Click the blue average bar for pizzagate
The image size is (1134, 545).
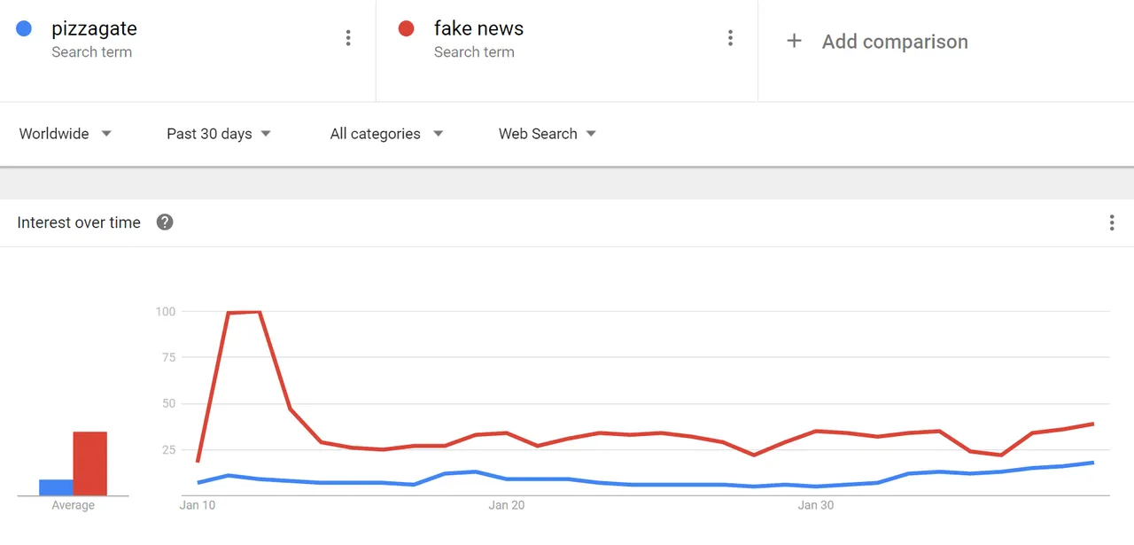56,487
